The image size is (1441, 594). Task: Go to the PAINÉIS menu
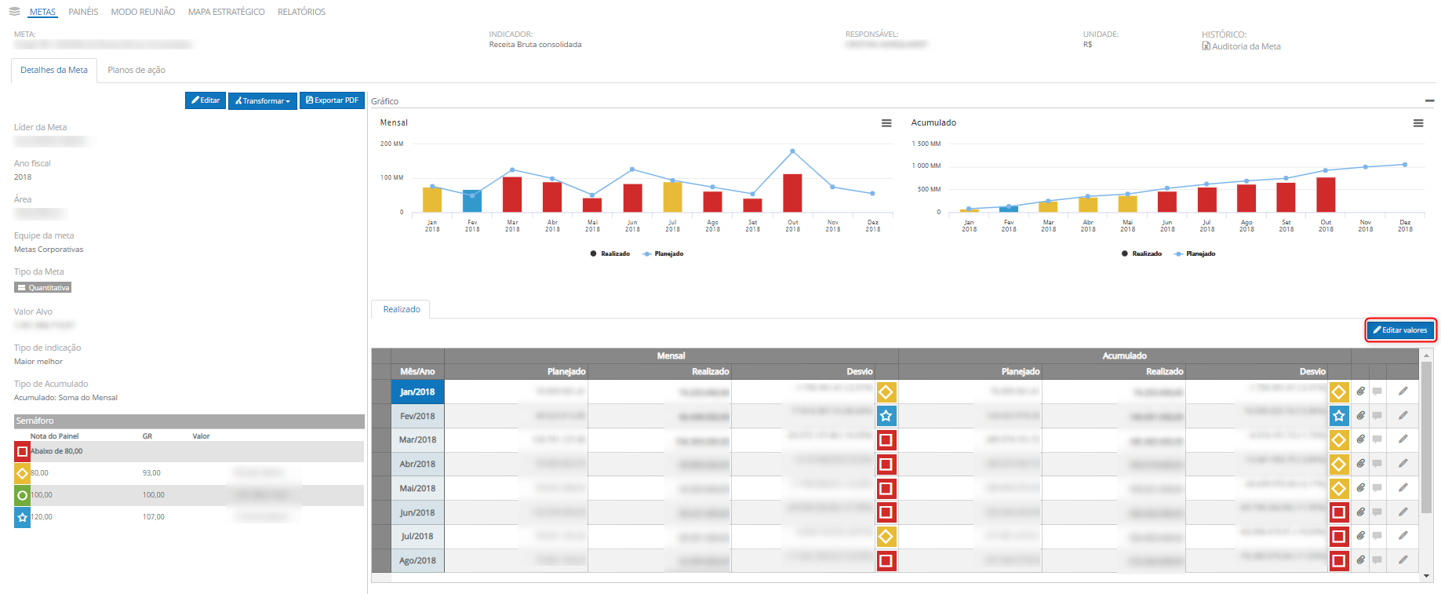point(83,12)
